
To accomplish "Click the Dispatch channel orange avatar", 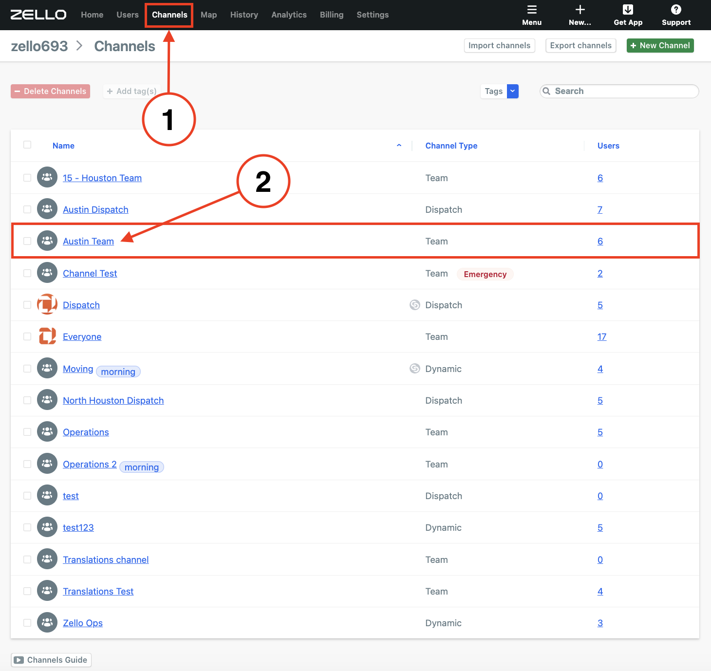I will pos(47,304).
